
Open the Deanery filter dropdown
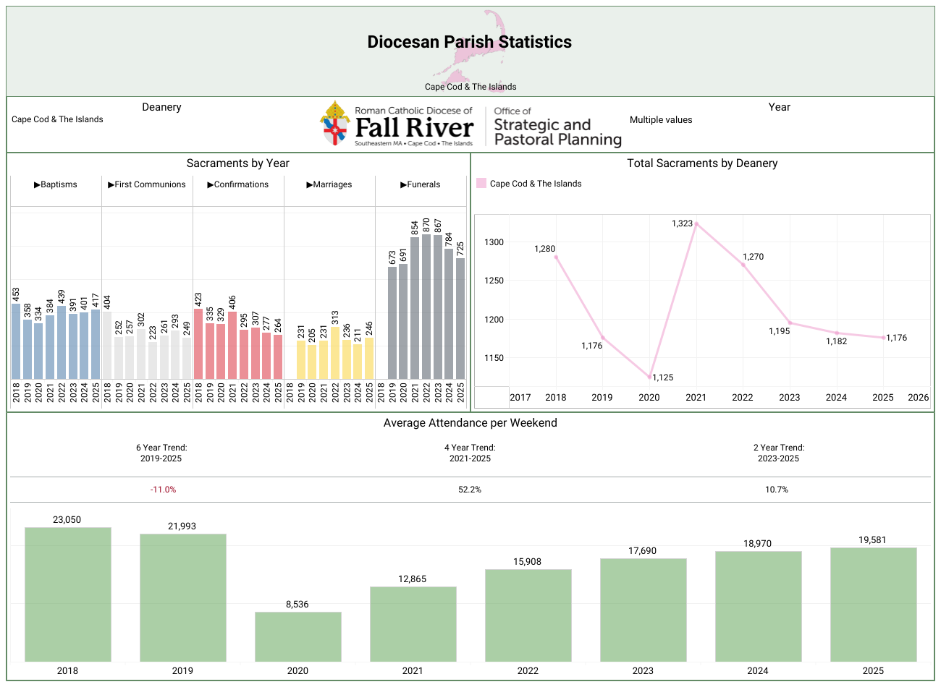pos(58,120)
